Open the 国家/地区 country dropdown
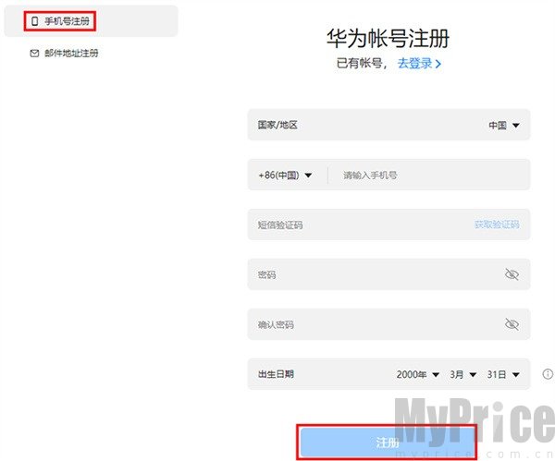Image resolution: width=555 pixels, height=461 pixels. pos(388,125)
